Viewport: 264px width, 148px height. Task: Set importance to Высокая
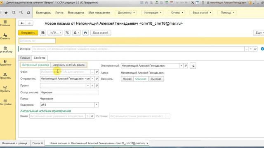[x=156, y=79]
